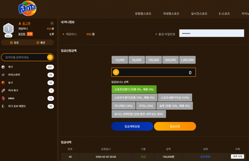Open 유럽형스포츠 menu item
The width and height of the screenshot is (249, 161).
[143, 13]
